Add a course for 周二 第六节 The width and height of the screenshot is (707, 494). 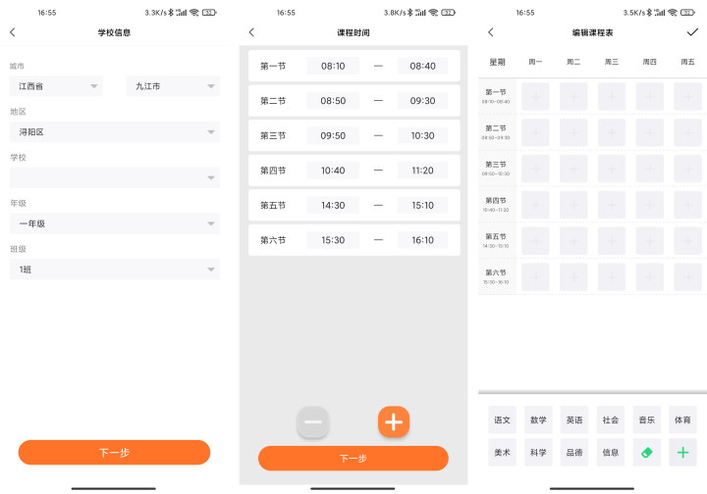(x=573, y=276)
